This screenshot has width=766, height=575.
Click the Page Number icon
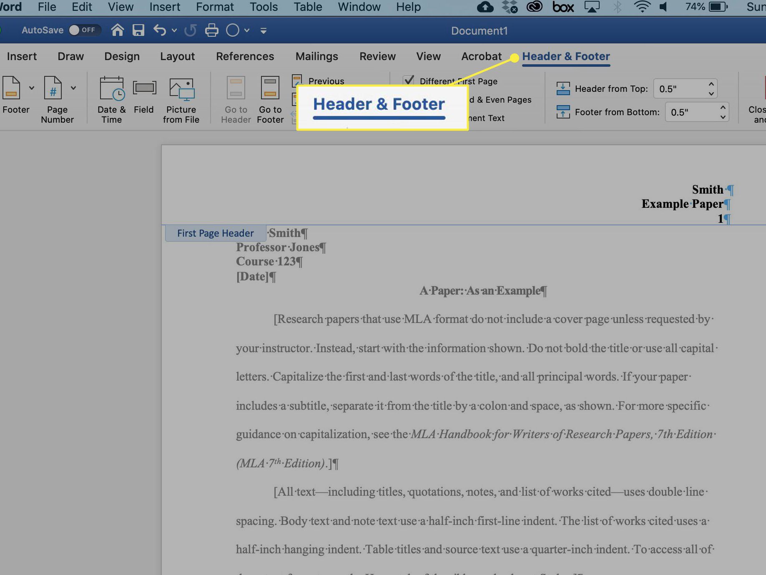tap(53, 88)
